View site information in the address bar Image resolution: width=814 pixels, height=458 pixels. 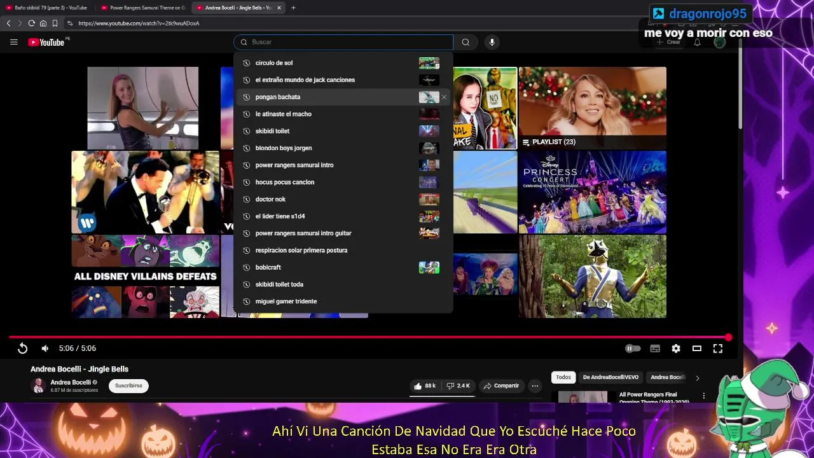[70, 23]
